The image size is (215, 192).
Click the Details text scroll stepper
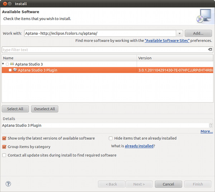pos(211,125)
